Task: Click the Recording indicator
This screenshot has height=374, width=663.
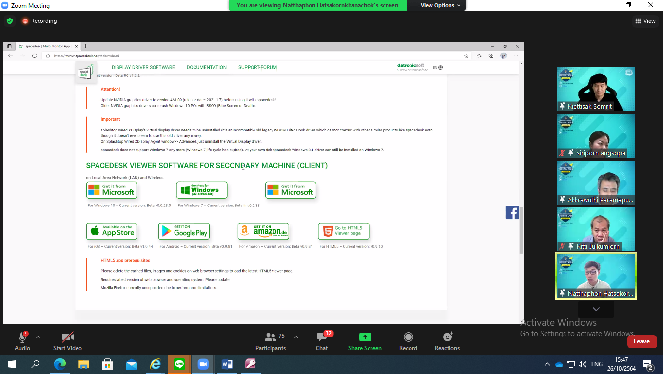Action: pyautogui.click(x=39, y=21)
